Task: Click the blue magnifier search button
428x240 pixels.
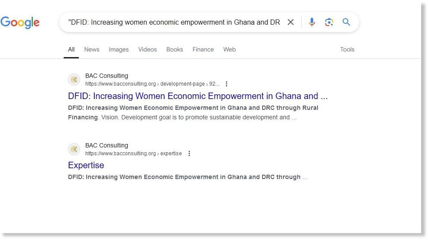Action: click(x=346, y=22)
